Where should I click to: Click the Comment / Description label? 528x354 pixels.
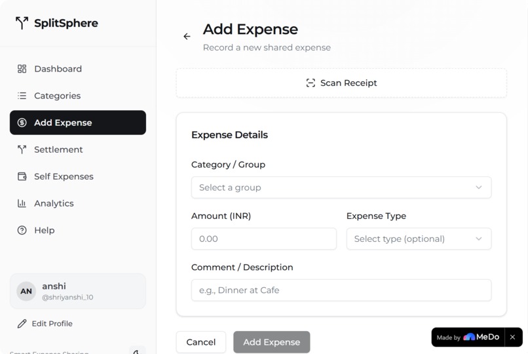pyautogui.click(x=242, y=267)
